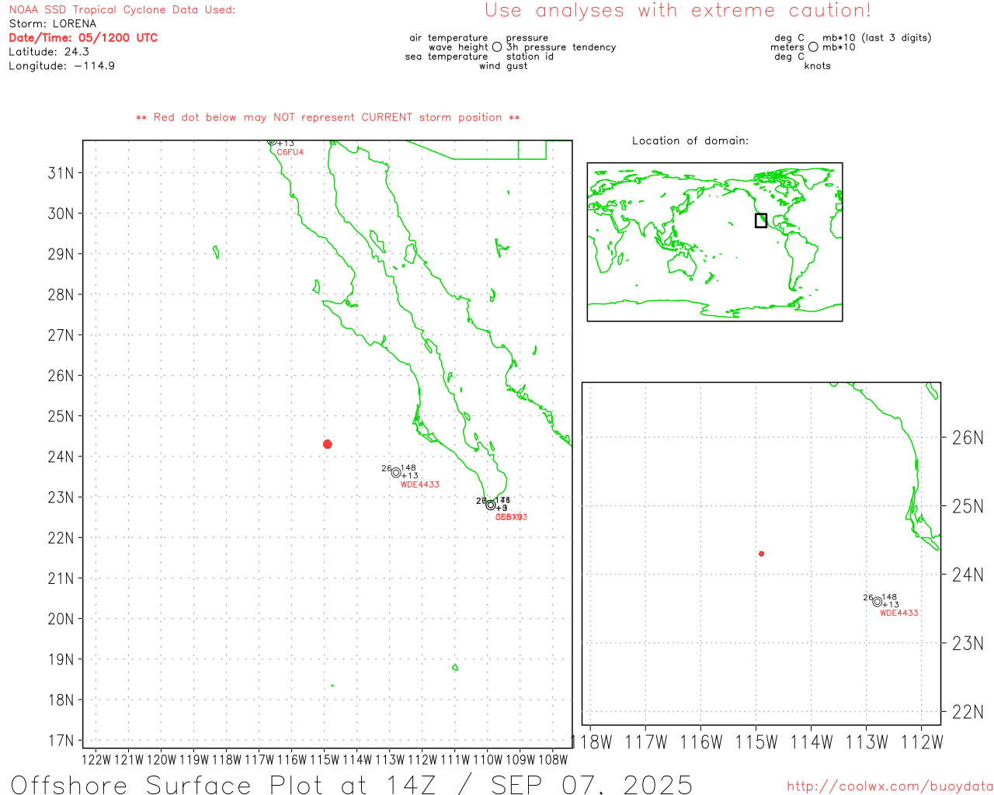Click the station circle near 23N 110W

[491, 505]
